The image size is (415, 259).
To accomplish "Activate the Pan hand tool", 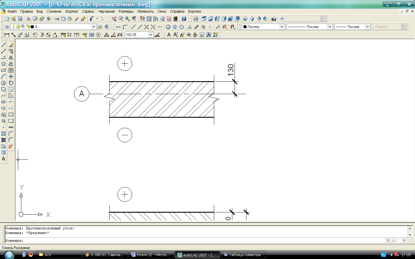I will pos(114,19).
